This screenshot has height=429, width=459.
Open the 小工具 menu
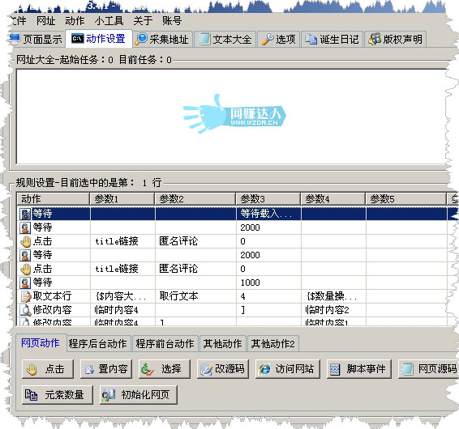click(109, 21)
